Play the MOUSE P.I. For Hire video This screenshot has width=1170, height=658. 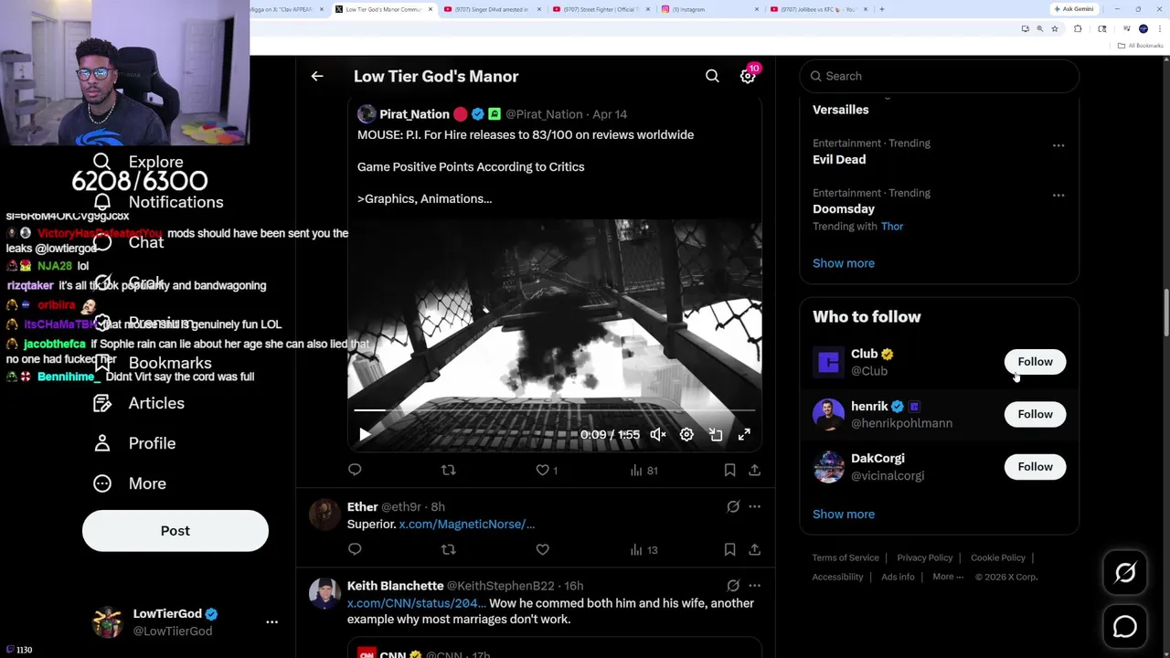point(365,435)
